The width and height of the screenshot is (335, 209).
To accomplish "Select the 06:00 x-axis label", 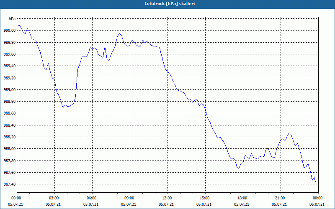I will (92, 198).
